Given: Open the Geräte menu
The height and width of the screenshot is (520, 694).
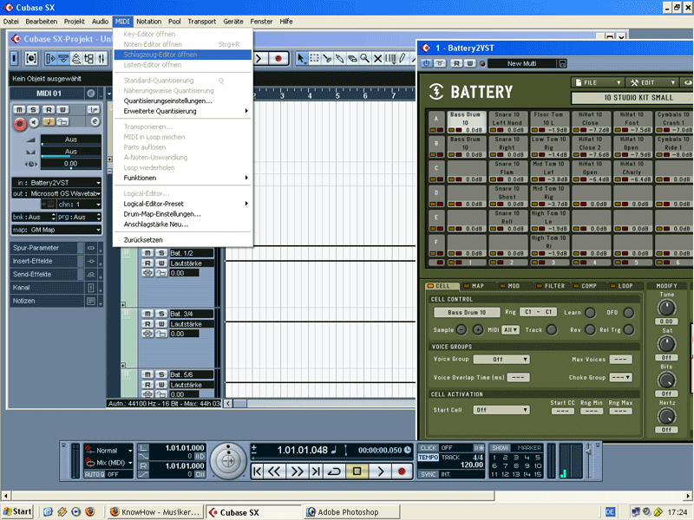Looking at the screenshot, I should point(233,21).
